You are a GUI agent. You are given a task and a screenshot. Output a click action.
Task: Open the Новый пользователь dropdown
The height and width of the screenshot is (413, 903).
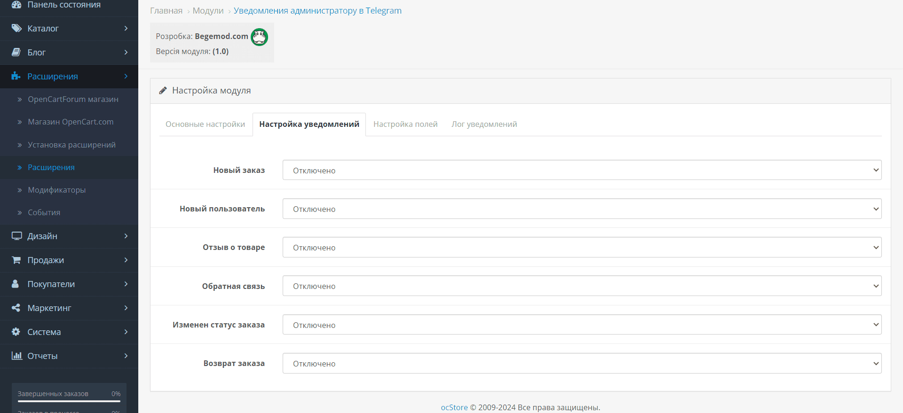[582, 209]
